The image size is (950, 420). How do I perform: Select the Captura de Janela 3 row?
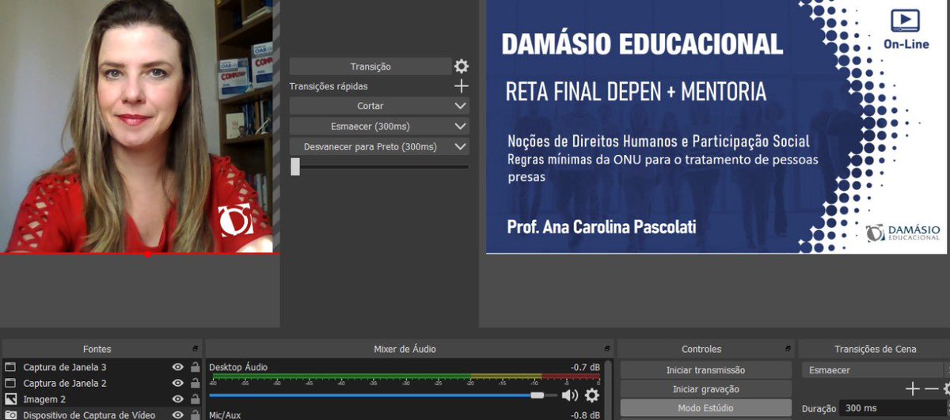(101, 367)
